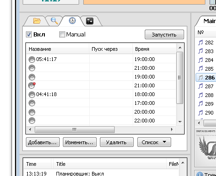The image size is (216, 176).
Task: Click scheduler horizontal scroll right arrow
Action: (172, 129)
